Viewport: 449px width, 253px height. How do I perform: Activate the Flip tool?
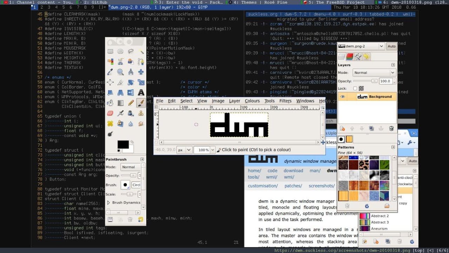click(x=131, y=93)
